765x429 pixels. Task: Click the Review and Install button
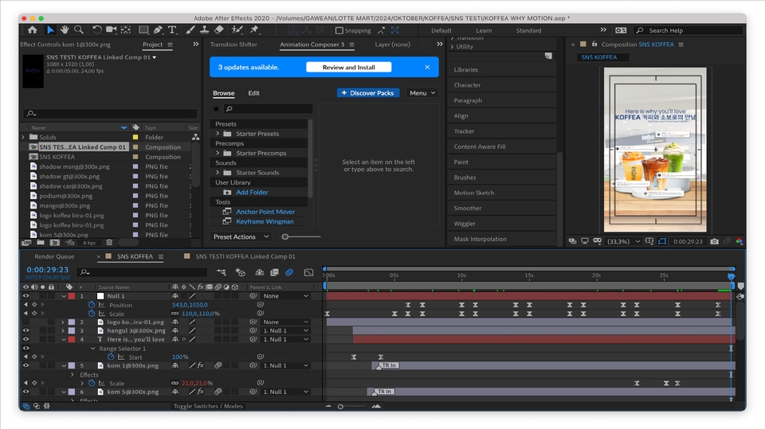[348, 68]
